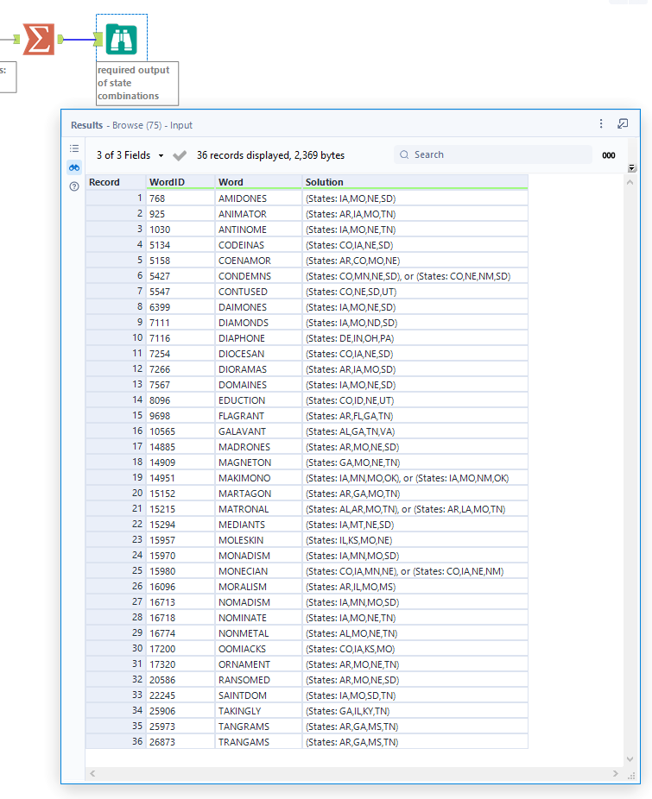
Task: Select the EDUCTION cell
Action: pyautogui.click(x=258, y=400)
